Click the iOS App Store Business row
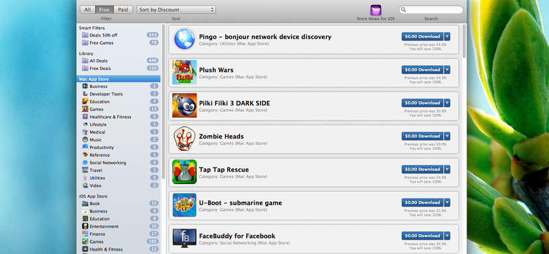Viewport: 549px width, 254px height. (x=119, y=211)
